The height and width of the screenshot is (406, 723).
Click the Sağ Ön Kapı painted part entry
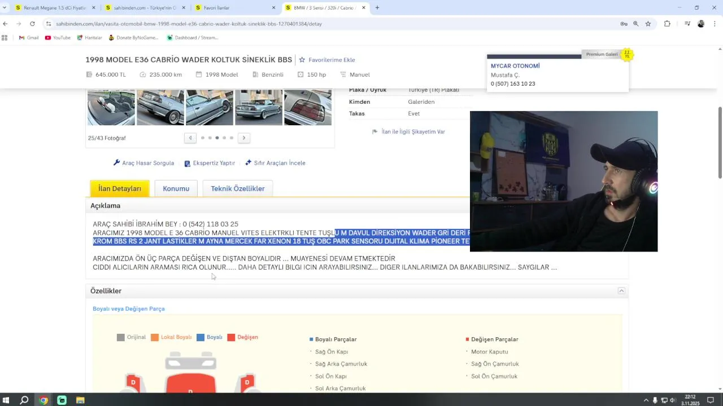click(x=332, y=352)
